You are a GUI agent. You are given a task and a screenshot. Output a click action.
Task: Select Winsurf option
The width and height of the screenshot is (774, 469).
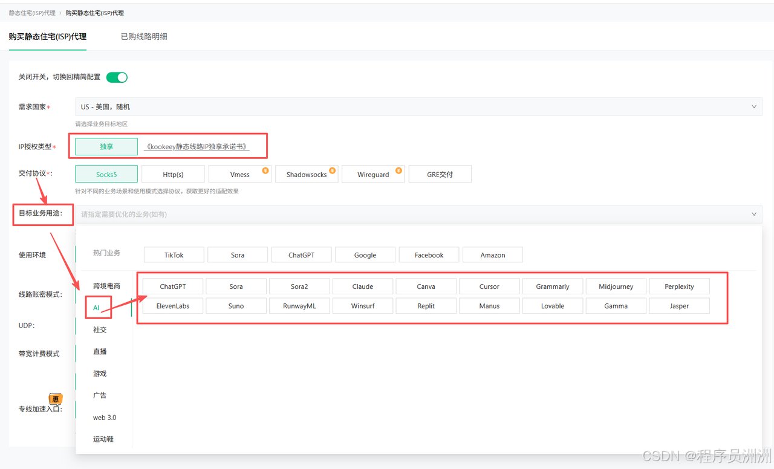(x=363, y=305)
